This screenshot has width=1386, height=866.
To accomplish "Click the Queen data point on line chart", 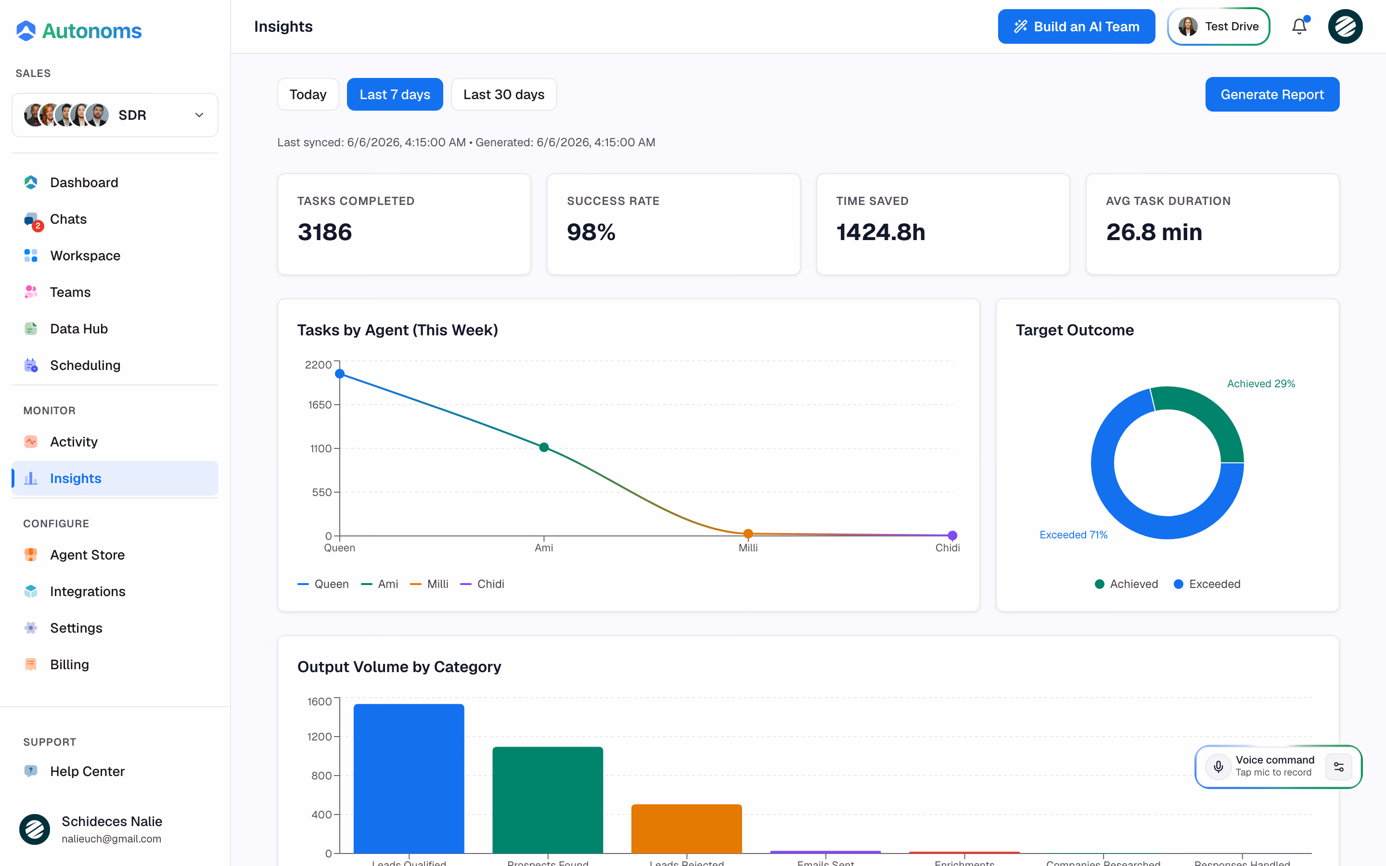I will [340, 374].
